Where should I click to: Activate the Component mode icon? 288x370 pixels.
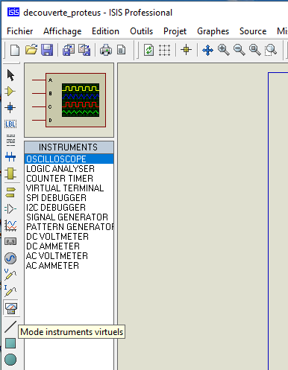(x=10, y=92)
